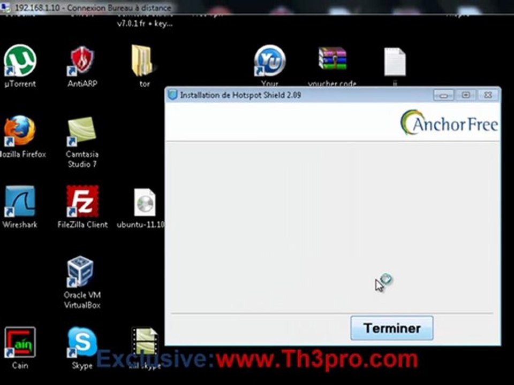The image size is (514, 385).
Task: Maximize the Hotspot Shield installer window
Action: [466, 95]
